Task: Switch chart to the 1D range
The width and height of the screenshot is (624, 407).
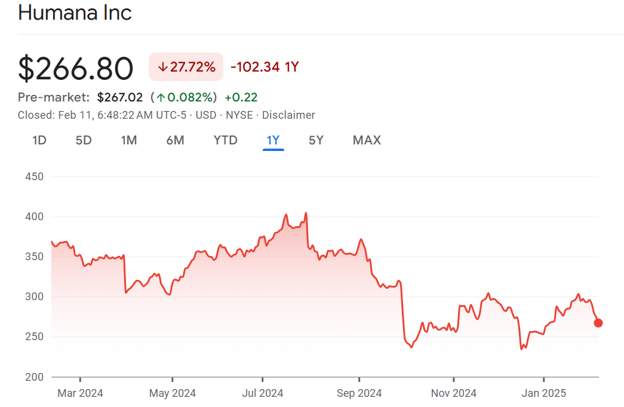Action: click(39, 140)
